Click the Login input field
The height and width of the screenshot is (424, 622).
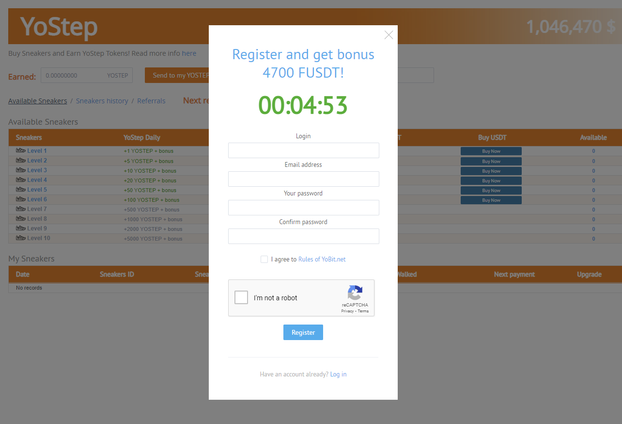[x=304, y=150]
